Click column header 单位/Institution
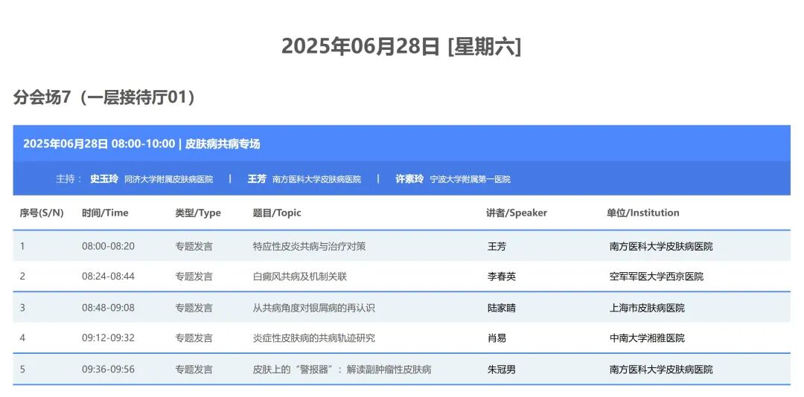The image size is (804, 397). point(643,213)
